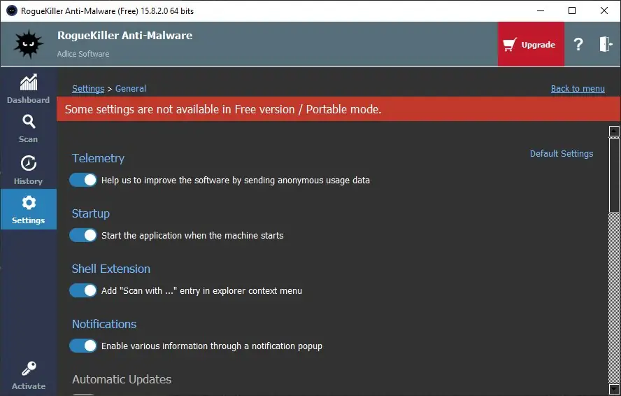
Task: Minimize the RogueKiller window
Action: [x=541, y=10]
